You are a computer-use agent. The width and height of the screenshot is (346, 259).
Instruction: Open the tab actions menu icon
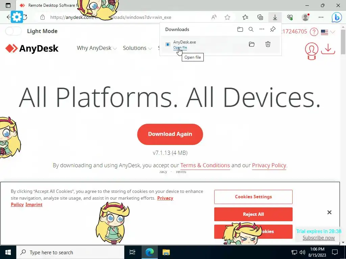8,5
